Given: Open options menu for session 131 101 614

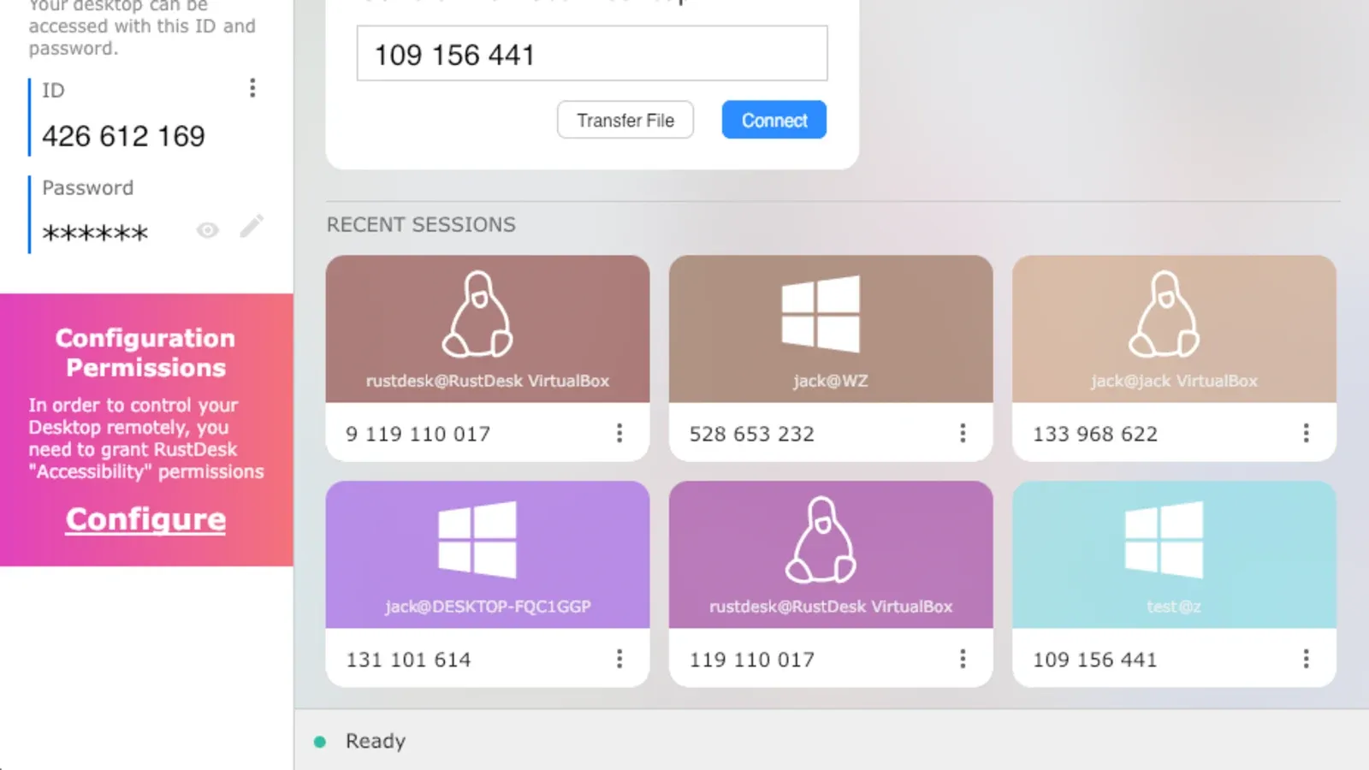Looking at the screenshot, I should pyautogui.click(x=619, y=659).
